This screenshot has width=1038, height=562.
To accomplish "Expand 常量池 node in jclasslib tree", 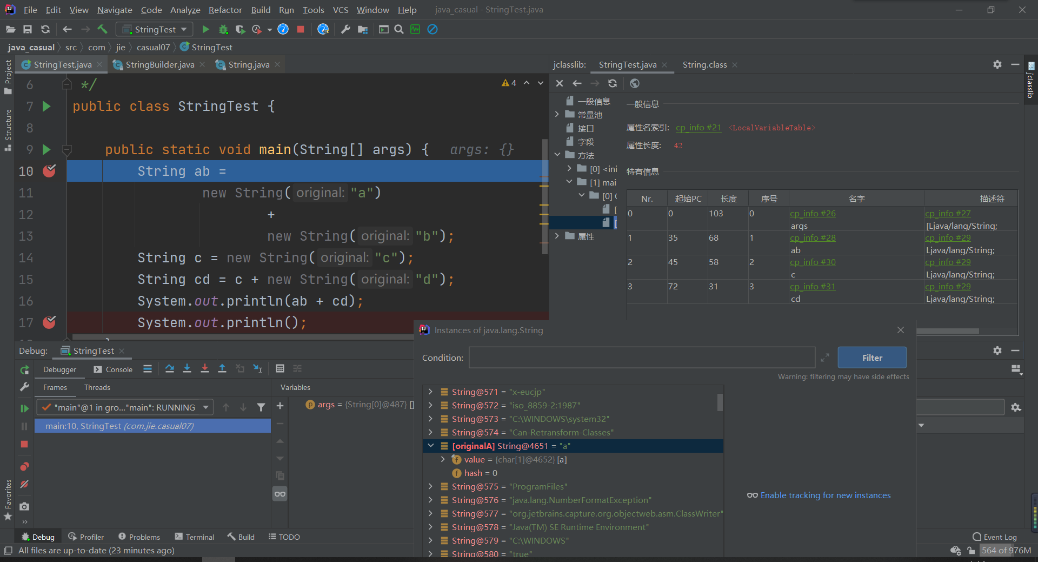I will click(557, 115).
